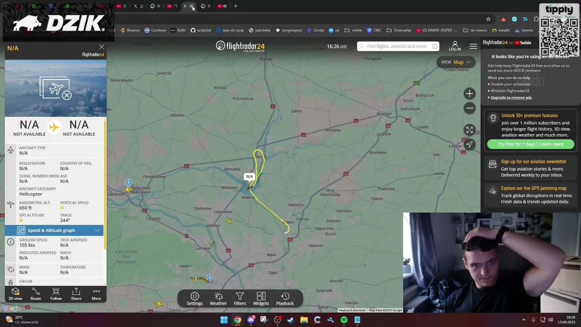Screen dimensions: 581x327
Task: Close the active browser tab
Action: pyautogui.click(x=192, y=6)
